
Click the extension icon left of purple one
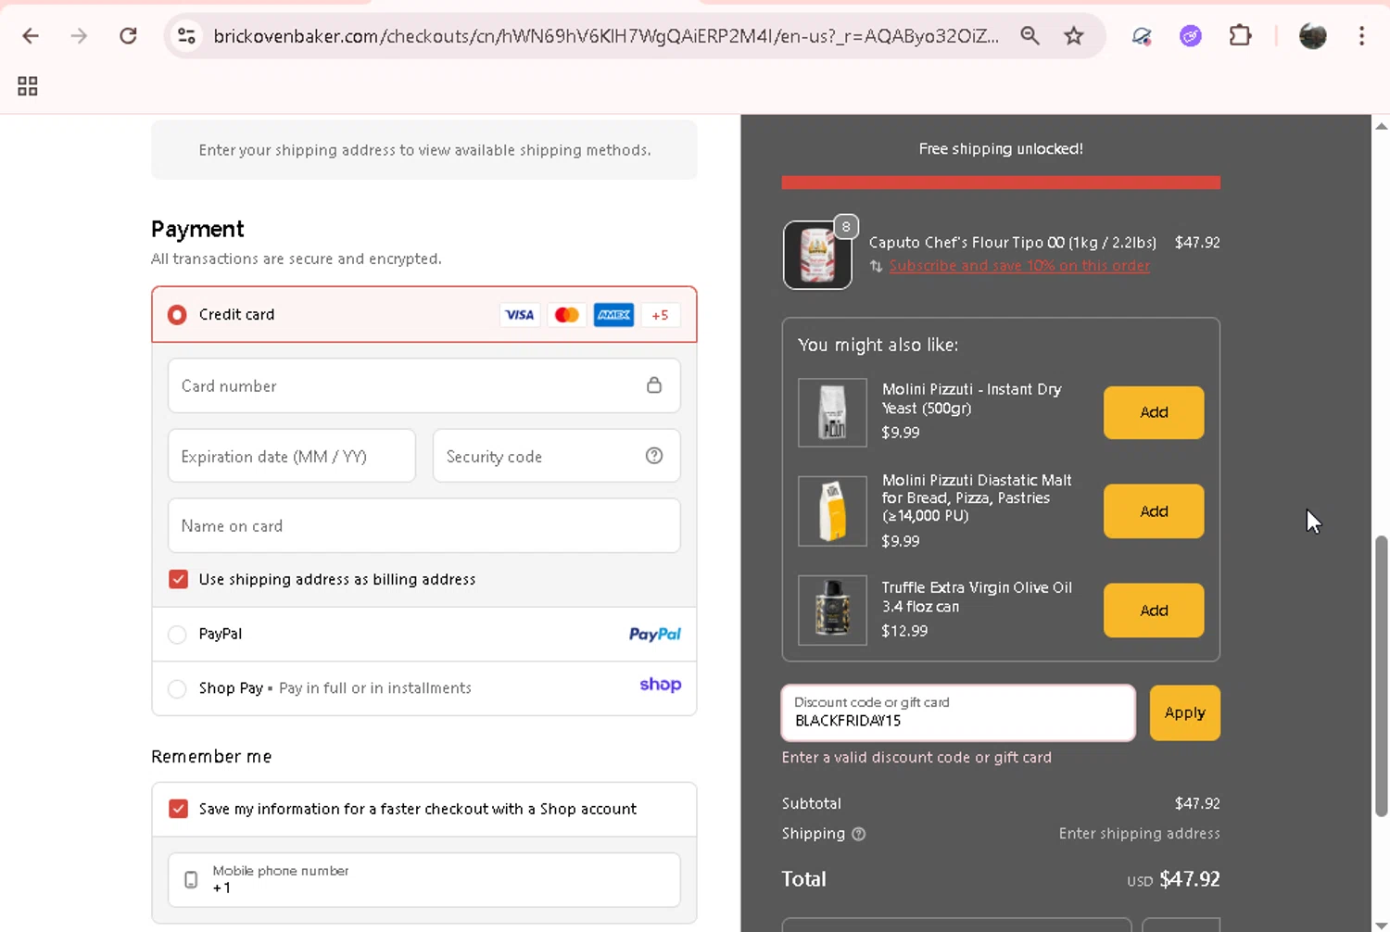click(1142, 36)
